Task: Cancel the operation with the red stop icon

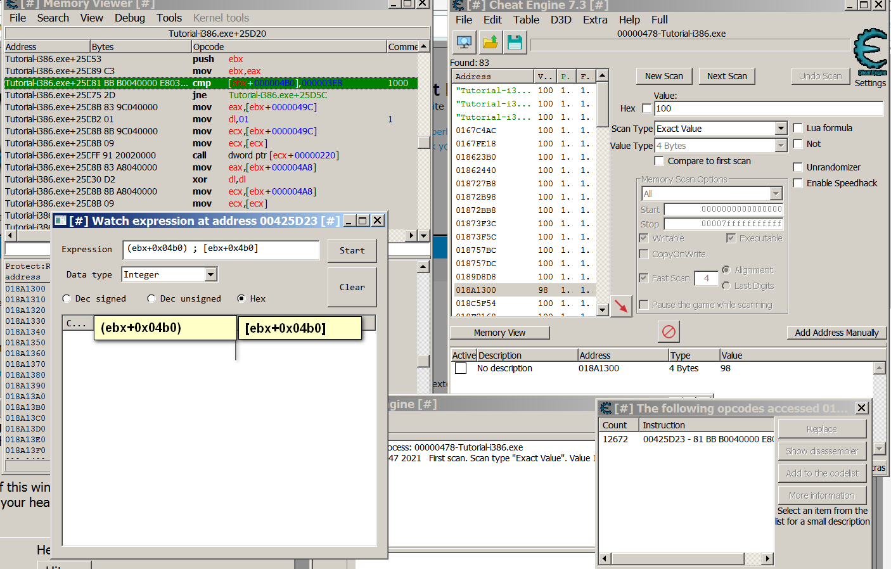Action: [669, 331]
